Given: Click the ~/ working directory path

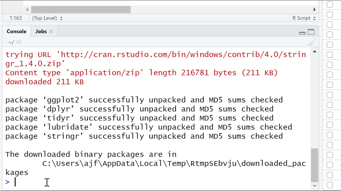Looking at the screenshot, I should (11, 42).
